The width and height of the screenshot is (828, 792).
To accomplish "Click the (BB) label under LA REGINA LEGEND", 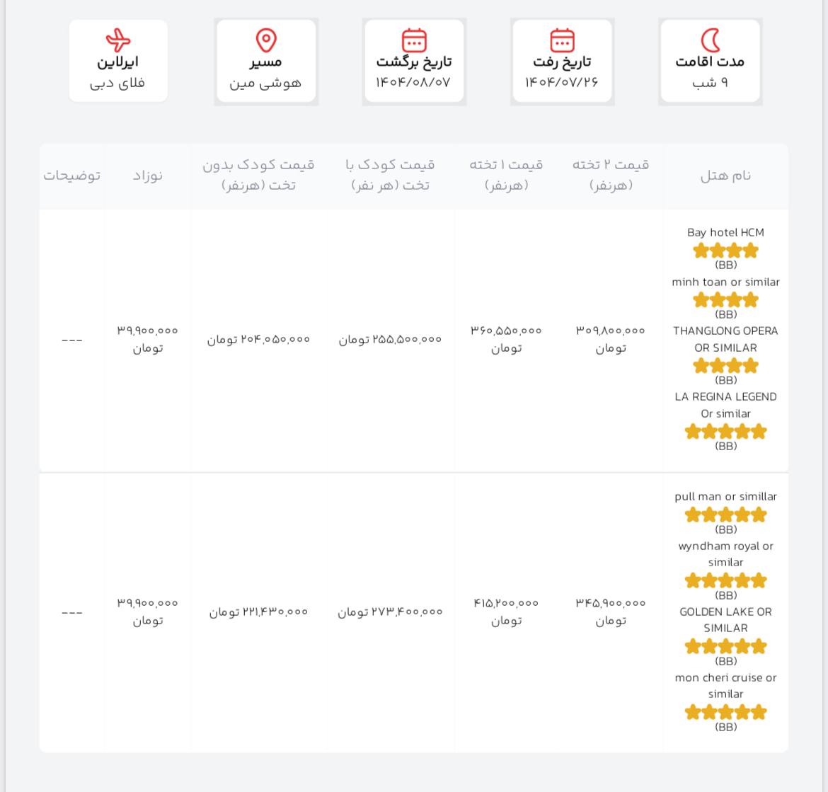I will pyautogui.click(x=725, y=446).
